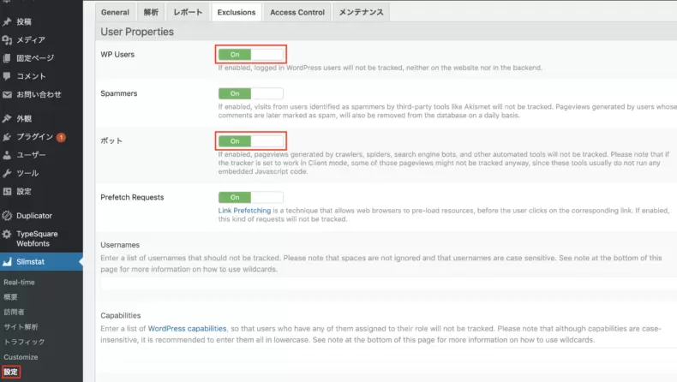
Task: Disable the Spammers tracking switch
Action: tap(250, 93)
